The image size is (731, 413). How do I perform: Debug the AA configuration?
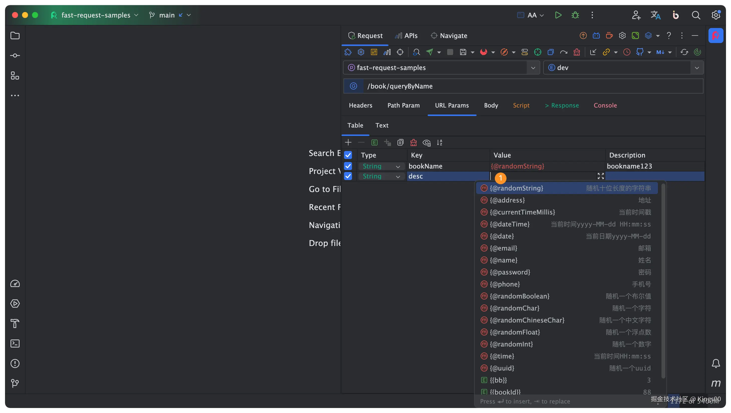(x=575, y=15)
